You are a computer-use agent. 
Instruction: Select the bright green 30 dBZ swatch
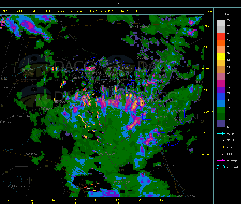pyautogui.click(x=221, y=110)
